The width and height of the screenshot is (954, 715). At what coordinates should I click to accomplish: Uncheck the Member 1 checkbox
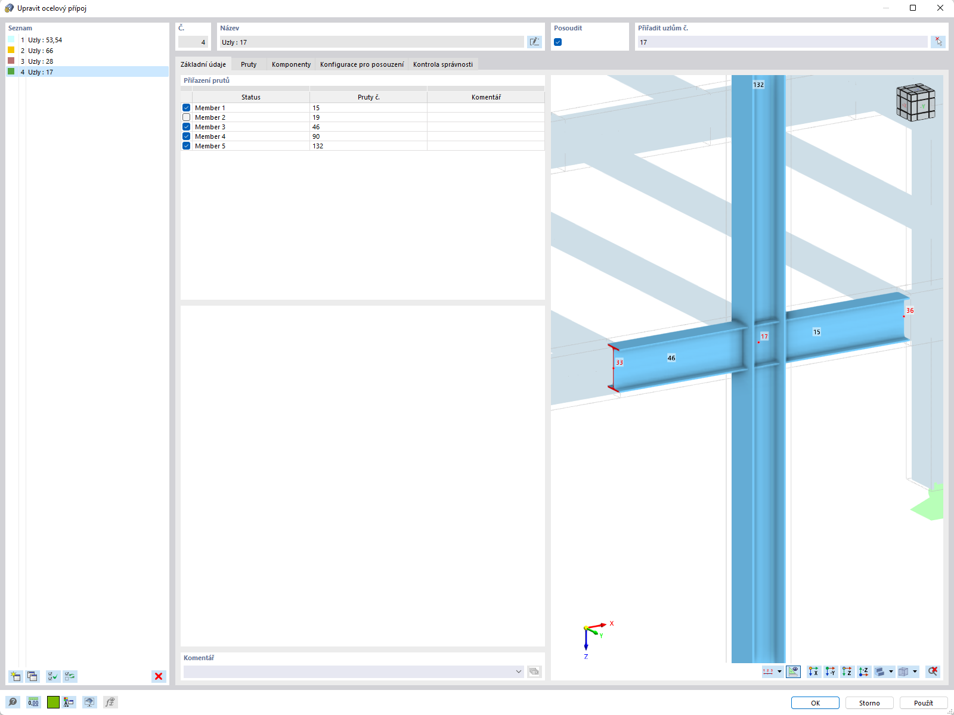pos(186,107)
